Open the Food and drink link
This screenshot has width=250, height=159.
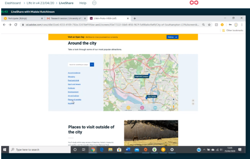point(73,80)
